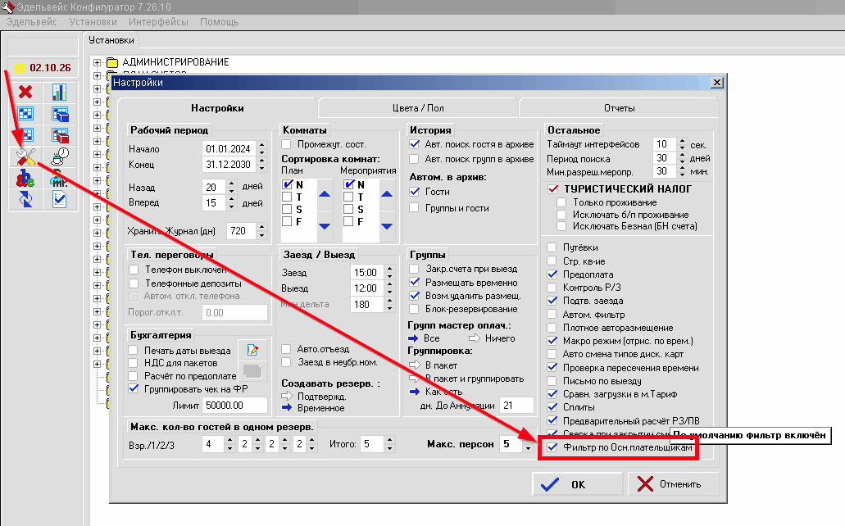The width and height of the screenshot is (845, 526).
Task: Increase Таймаут интерфейсов with the up spinner
Action: [682, 141]
